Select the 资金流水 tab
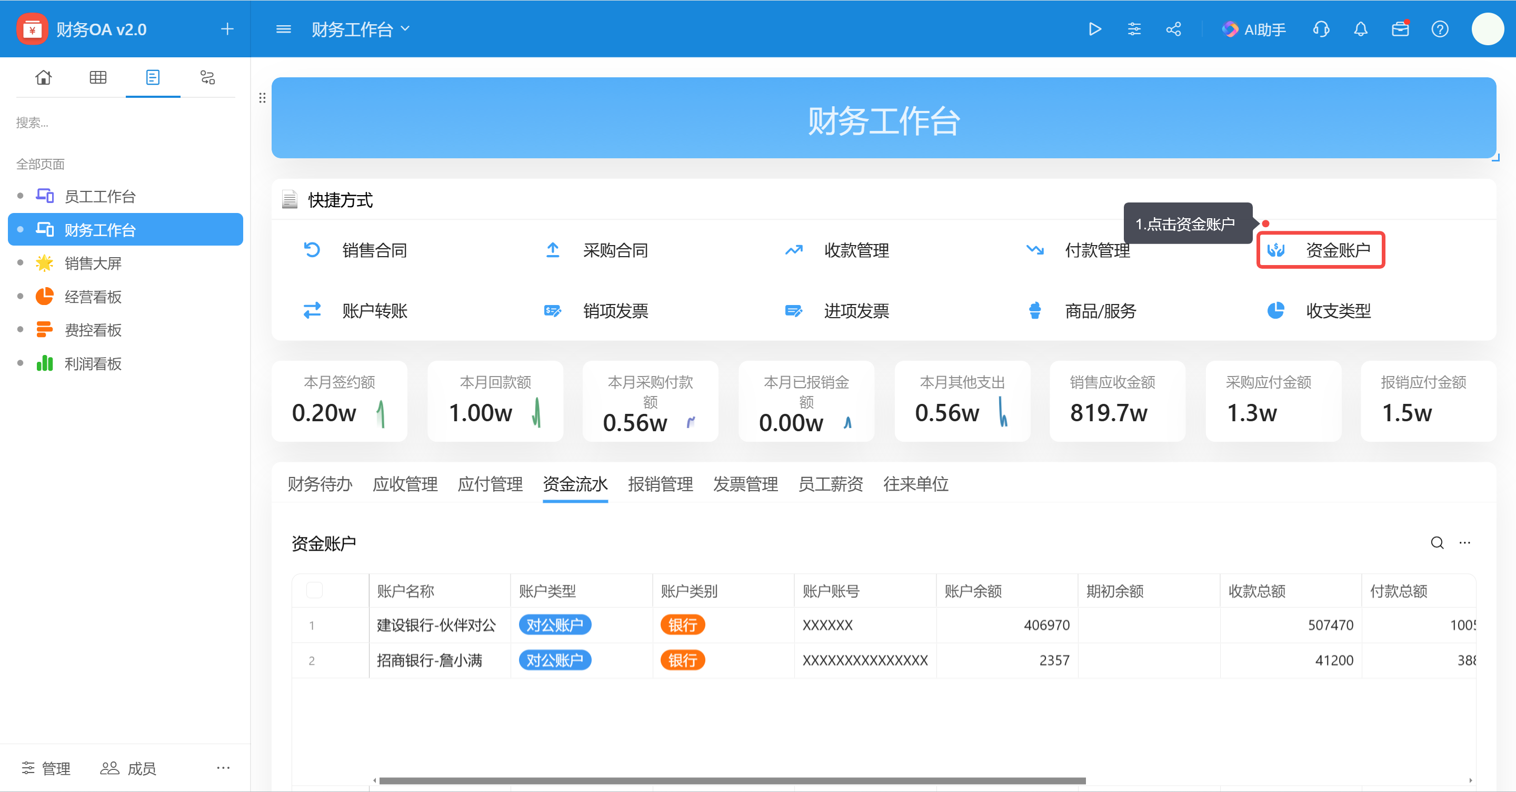 (x=575, y=484)
